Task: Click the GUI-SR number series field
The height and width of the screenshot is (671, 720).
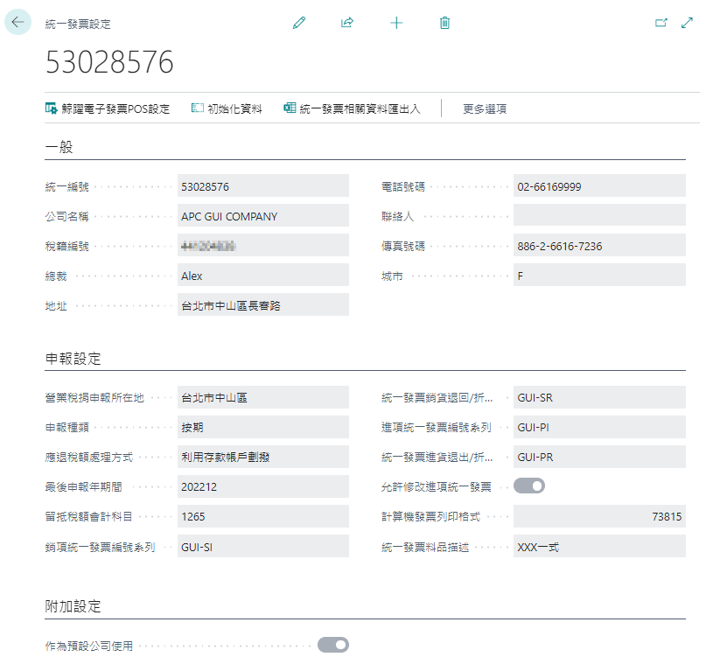Action: pyautogui.click(x=599, y=397)
